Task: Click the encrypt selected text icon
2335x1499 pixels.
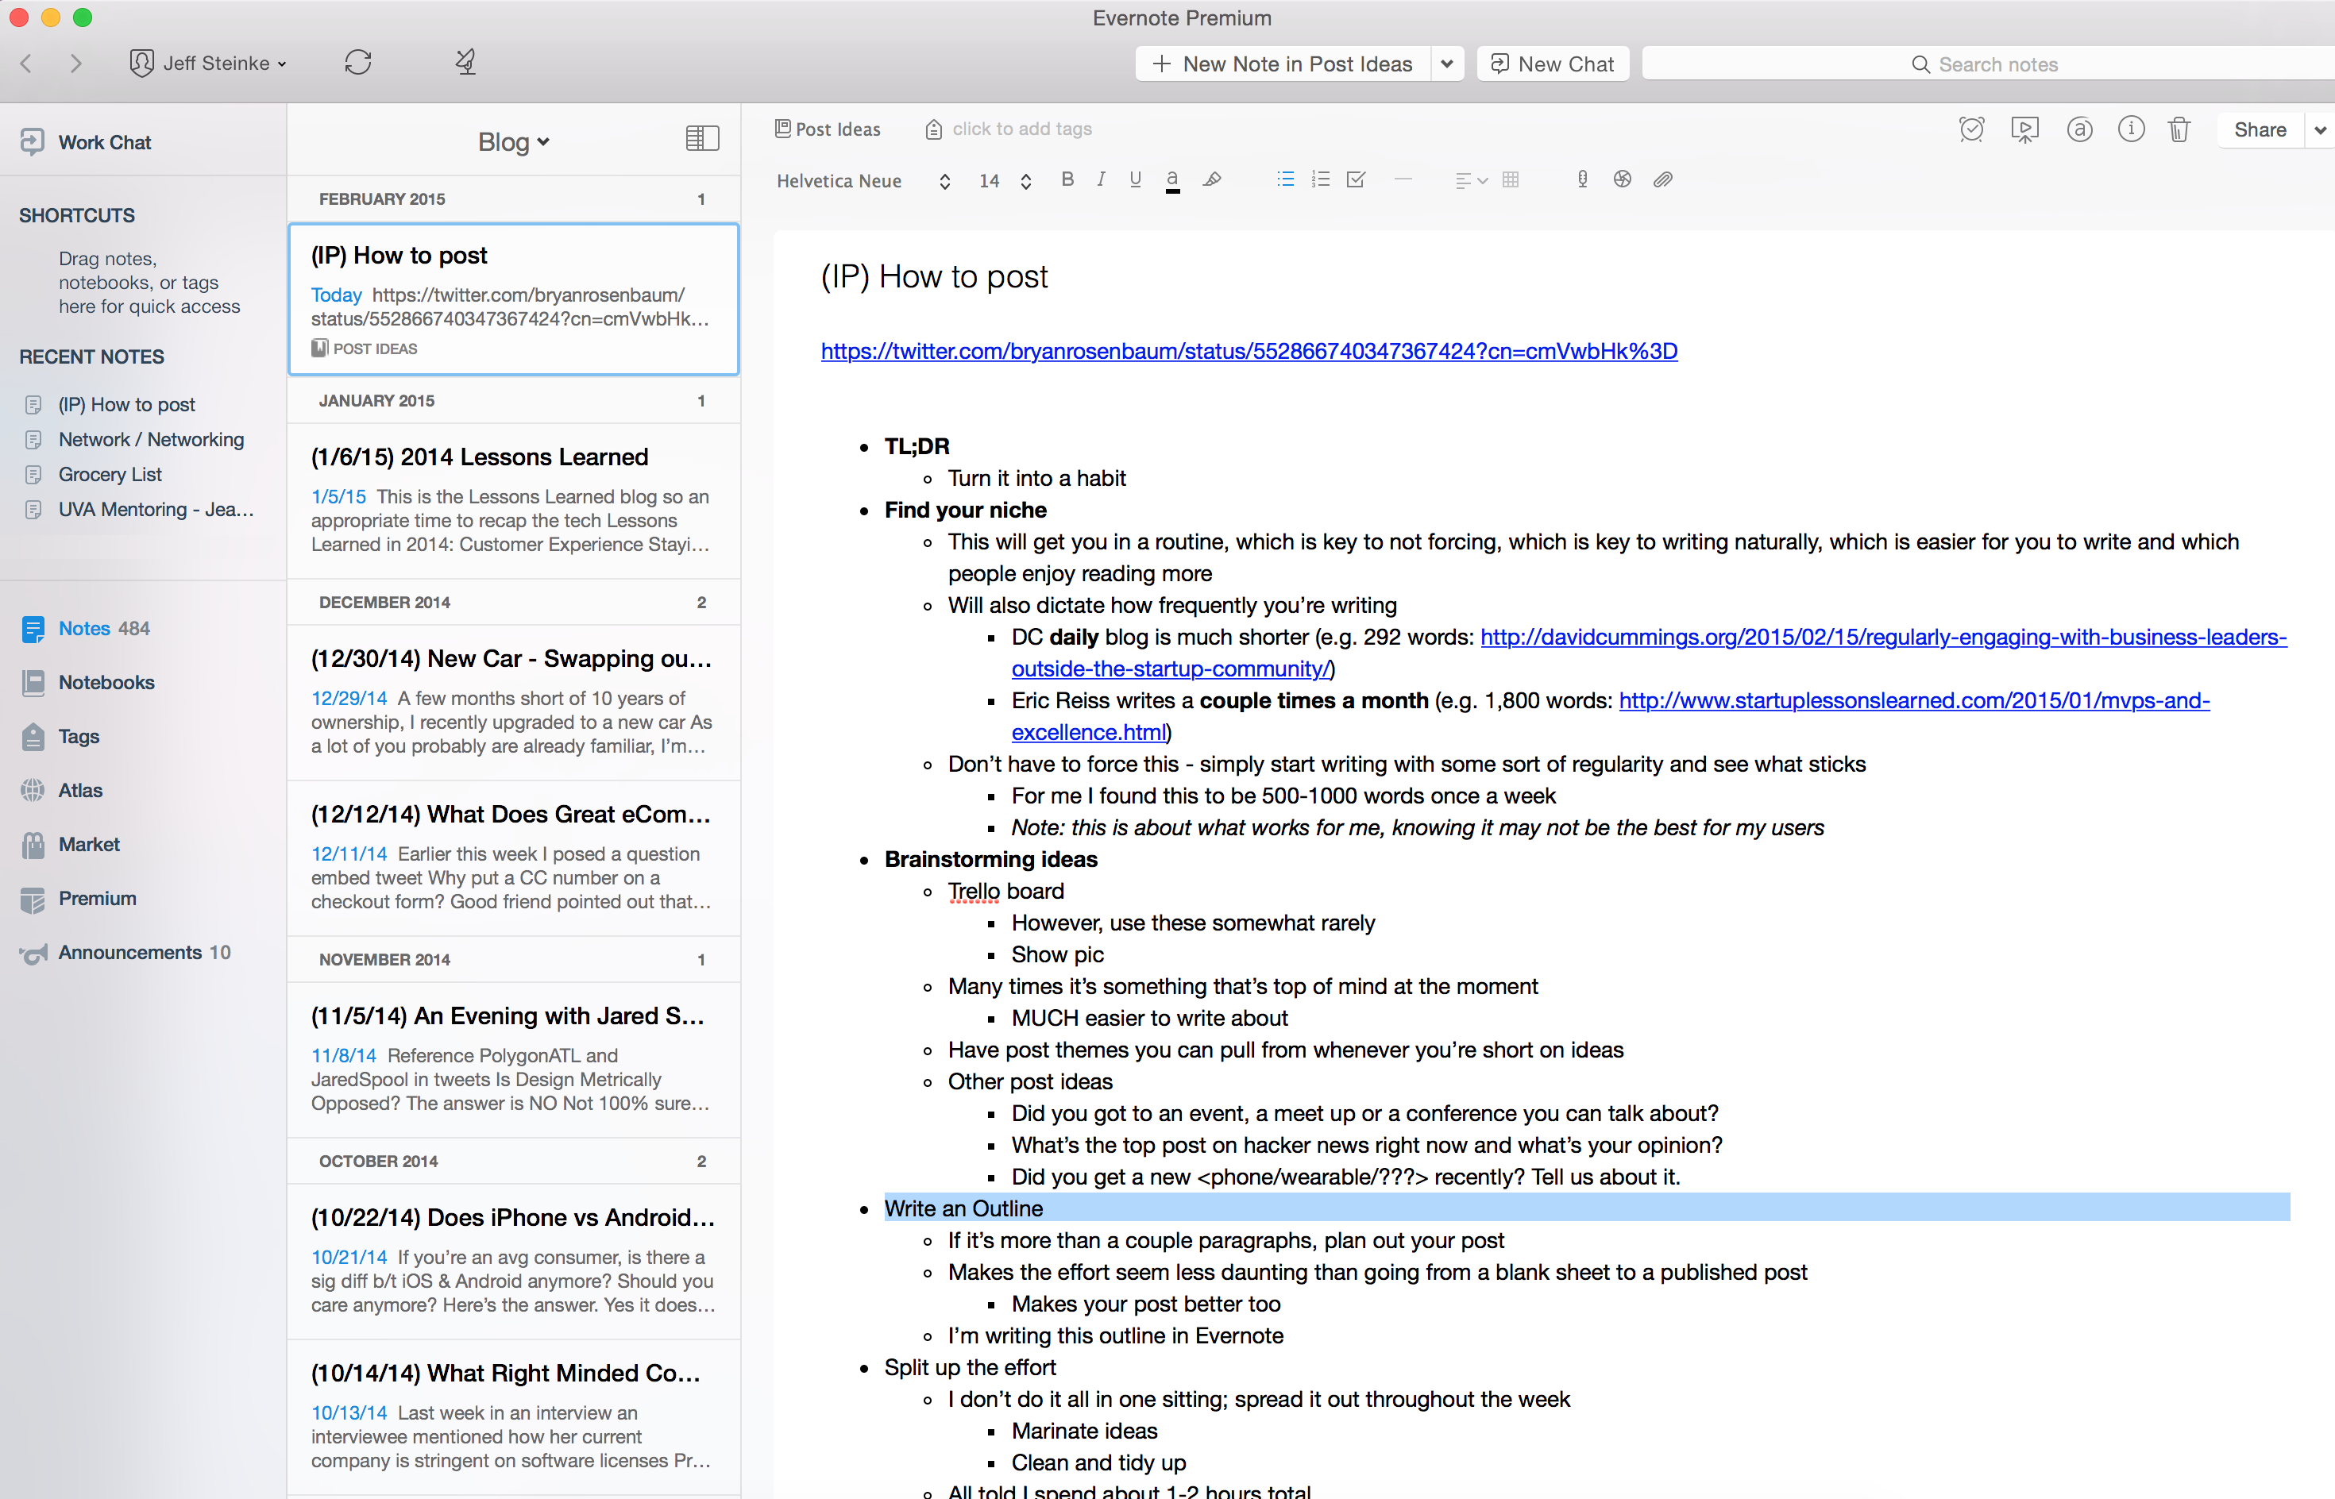Action: coord(1623,180)
